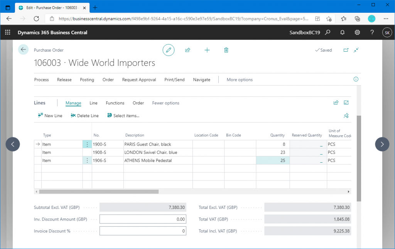Click the PARIS Guest Chair, black description

[148, 144]
